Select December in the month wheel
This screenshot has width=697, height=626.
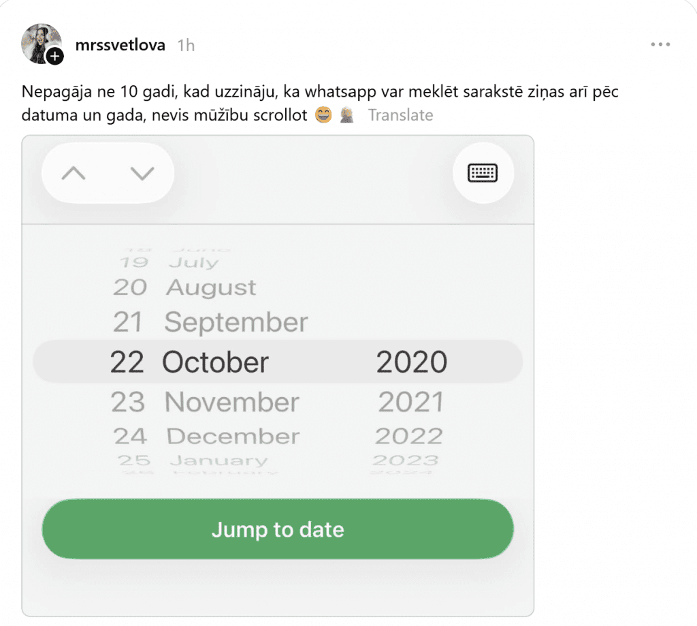pos(233,436)
